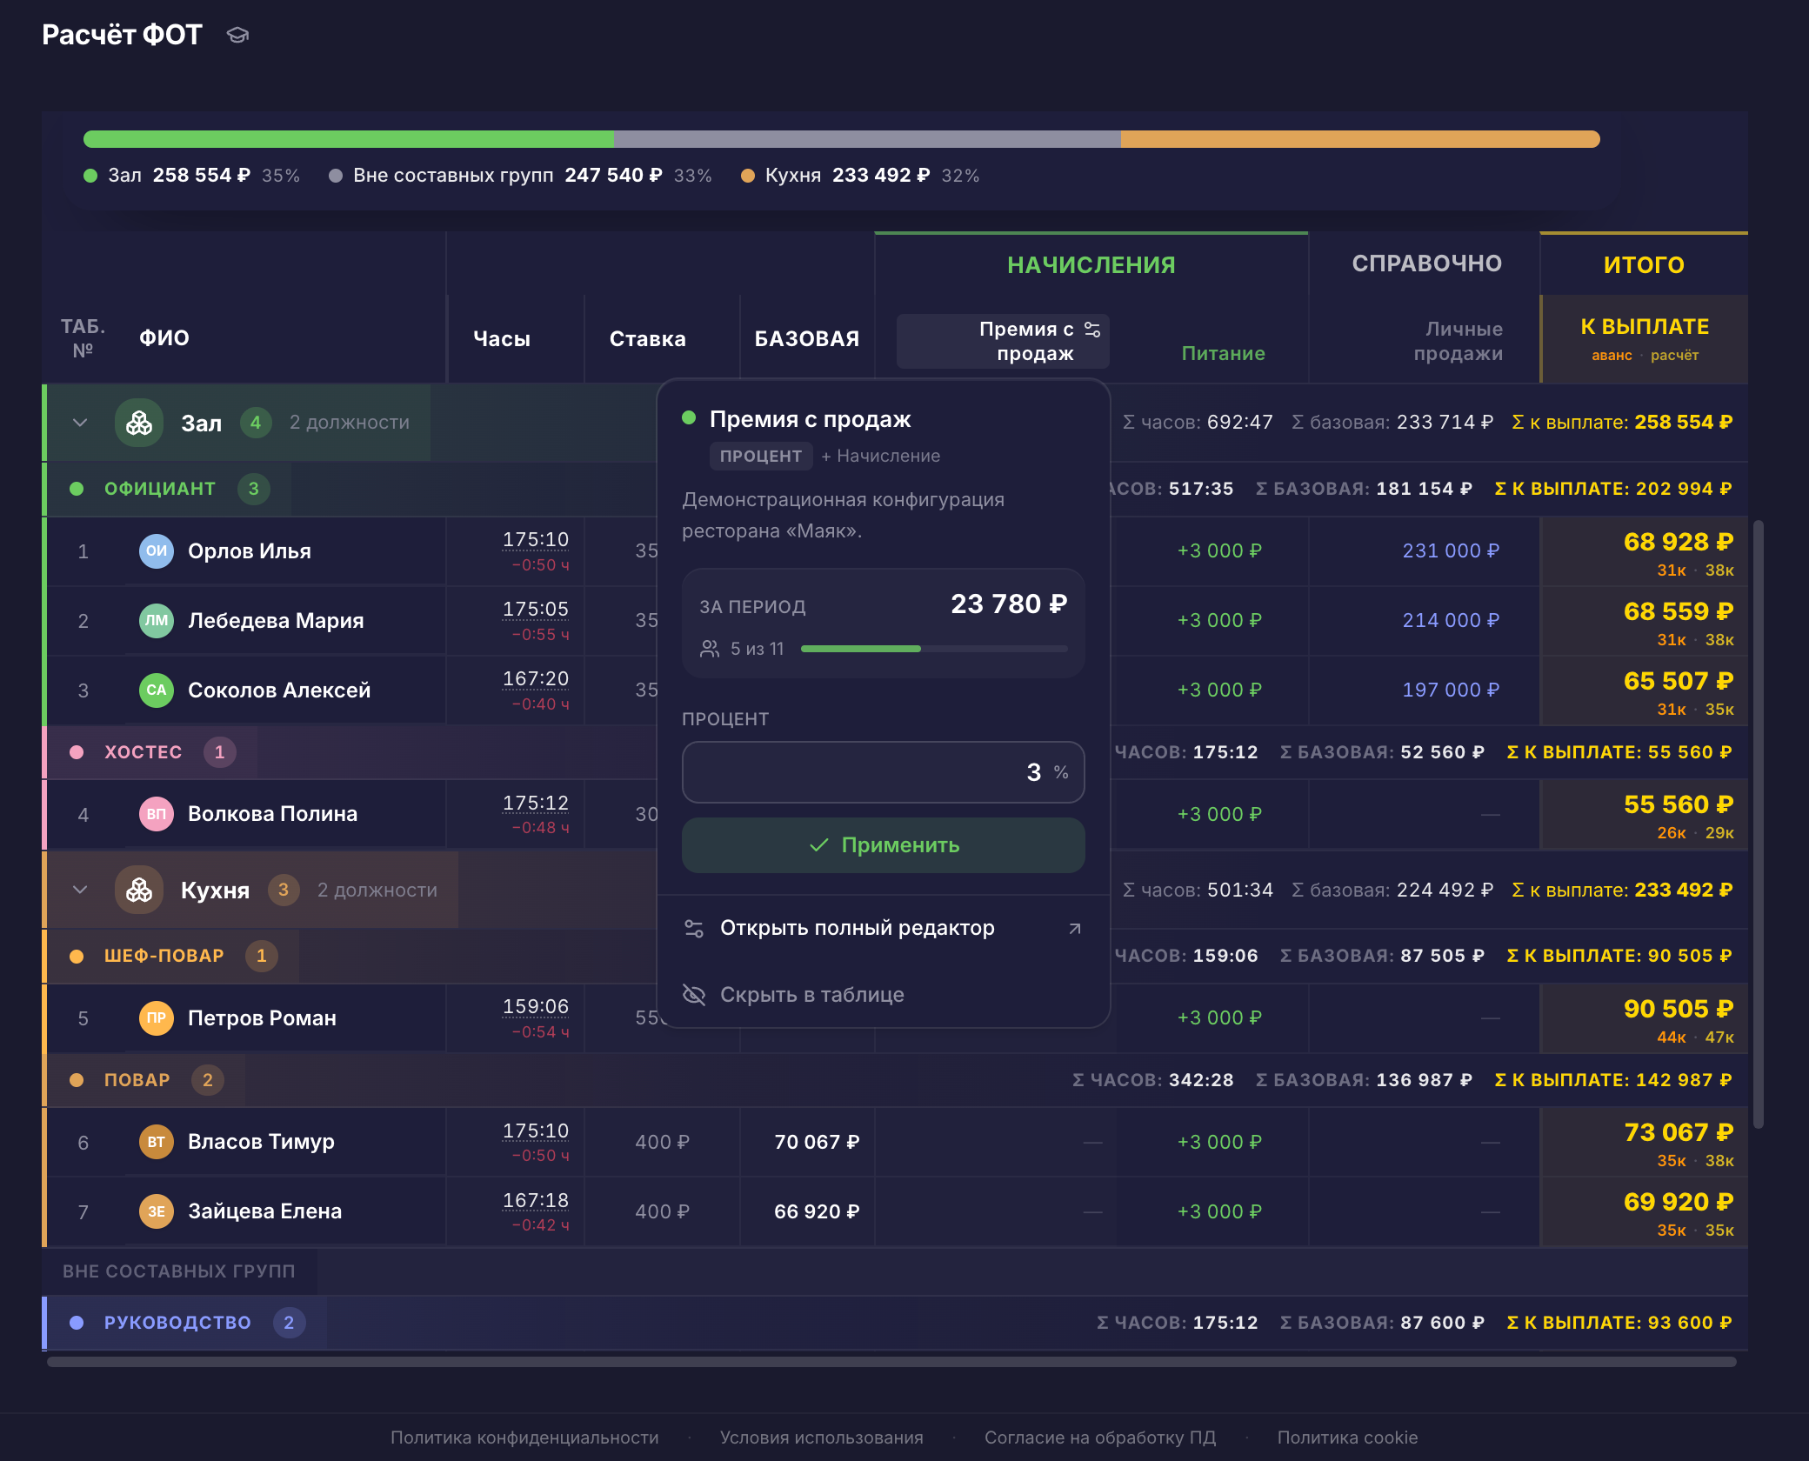Collapse the Кухня group chevron
The width and height of the screenshot is (1809, 1461).
point(80,890)
